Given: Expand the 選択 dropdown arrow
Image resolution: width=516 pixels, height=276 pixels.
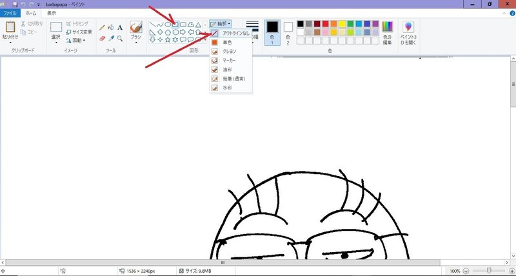Looking at the screenshot, I should coord(56,43).
